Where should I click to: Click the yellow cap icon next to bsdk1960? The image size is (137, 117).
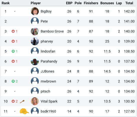point(24,111)
